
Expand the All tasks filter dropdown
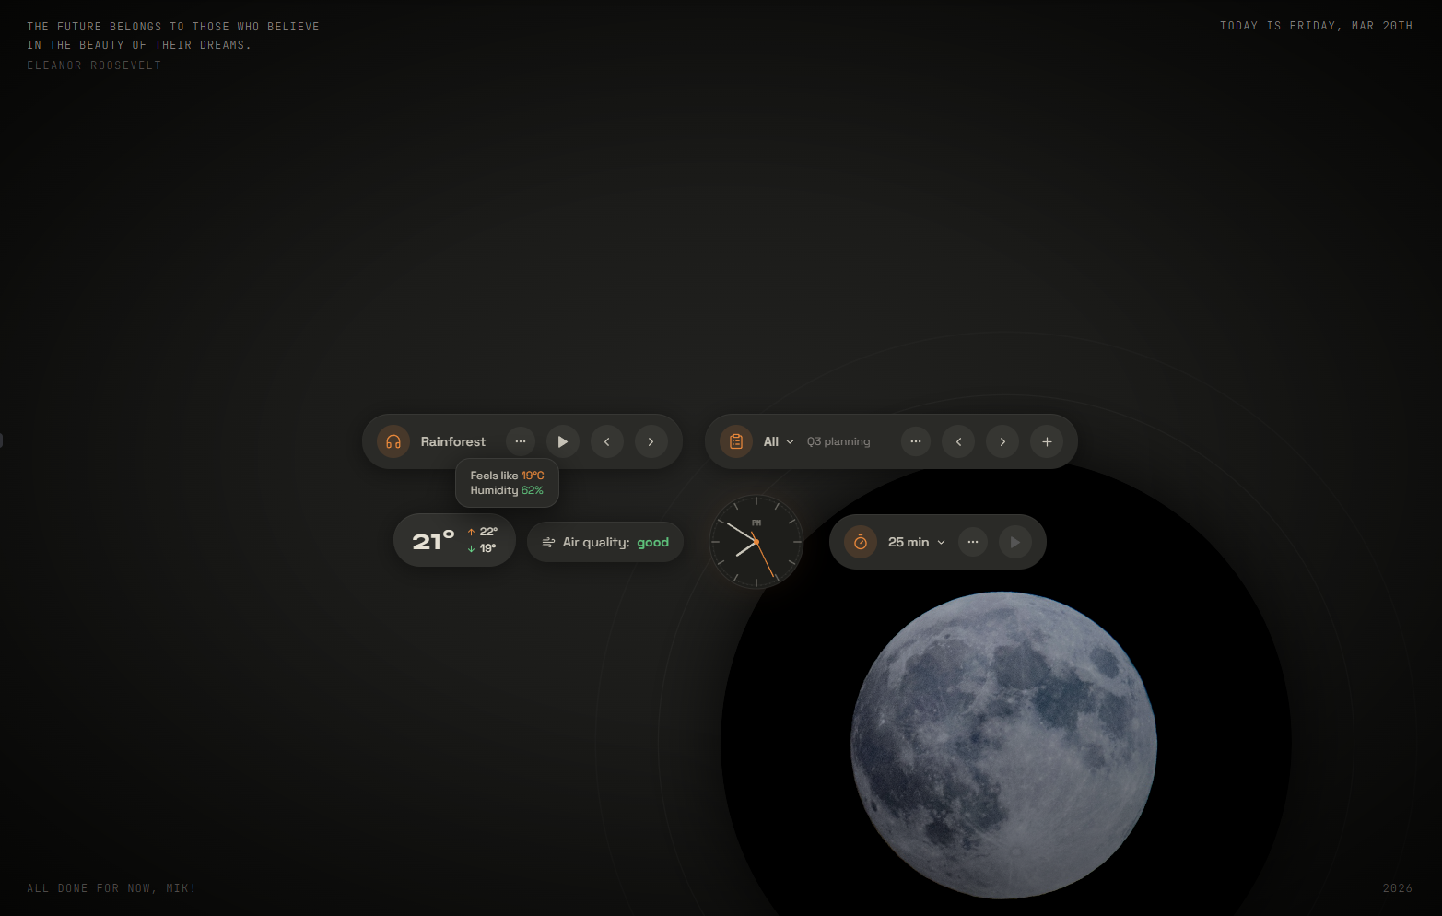(x=779, y=441)
